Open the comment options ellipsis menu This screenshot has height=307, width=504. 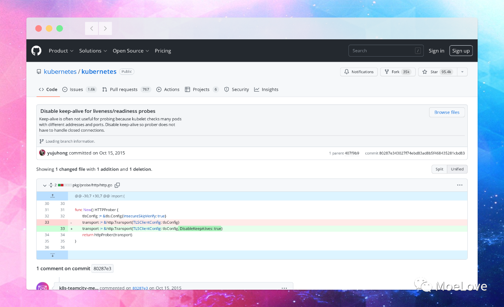[x=284, y=288]
